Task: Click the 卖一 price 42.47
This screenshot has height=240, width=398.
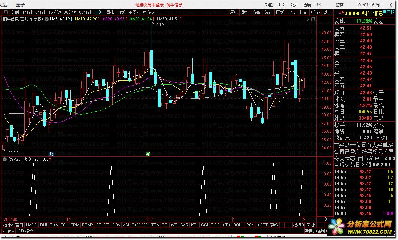Action: click(x=366, y=53)
